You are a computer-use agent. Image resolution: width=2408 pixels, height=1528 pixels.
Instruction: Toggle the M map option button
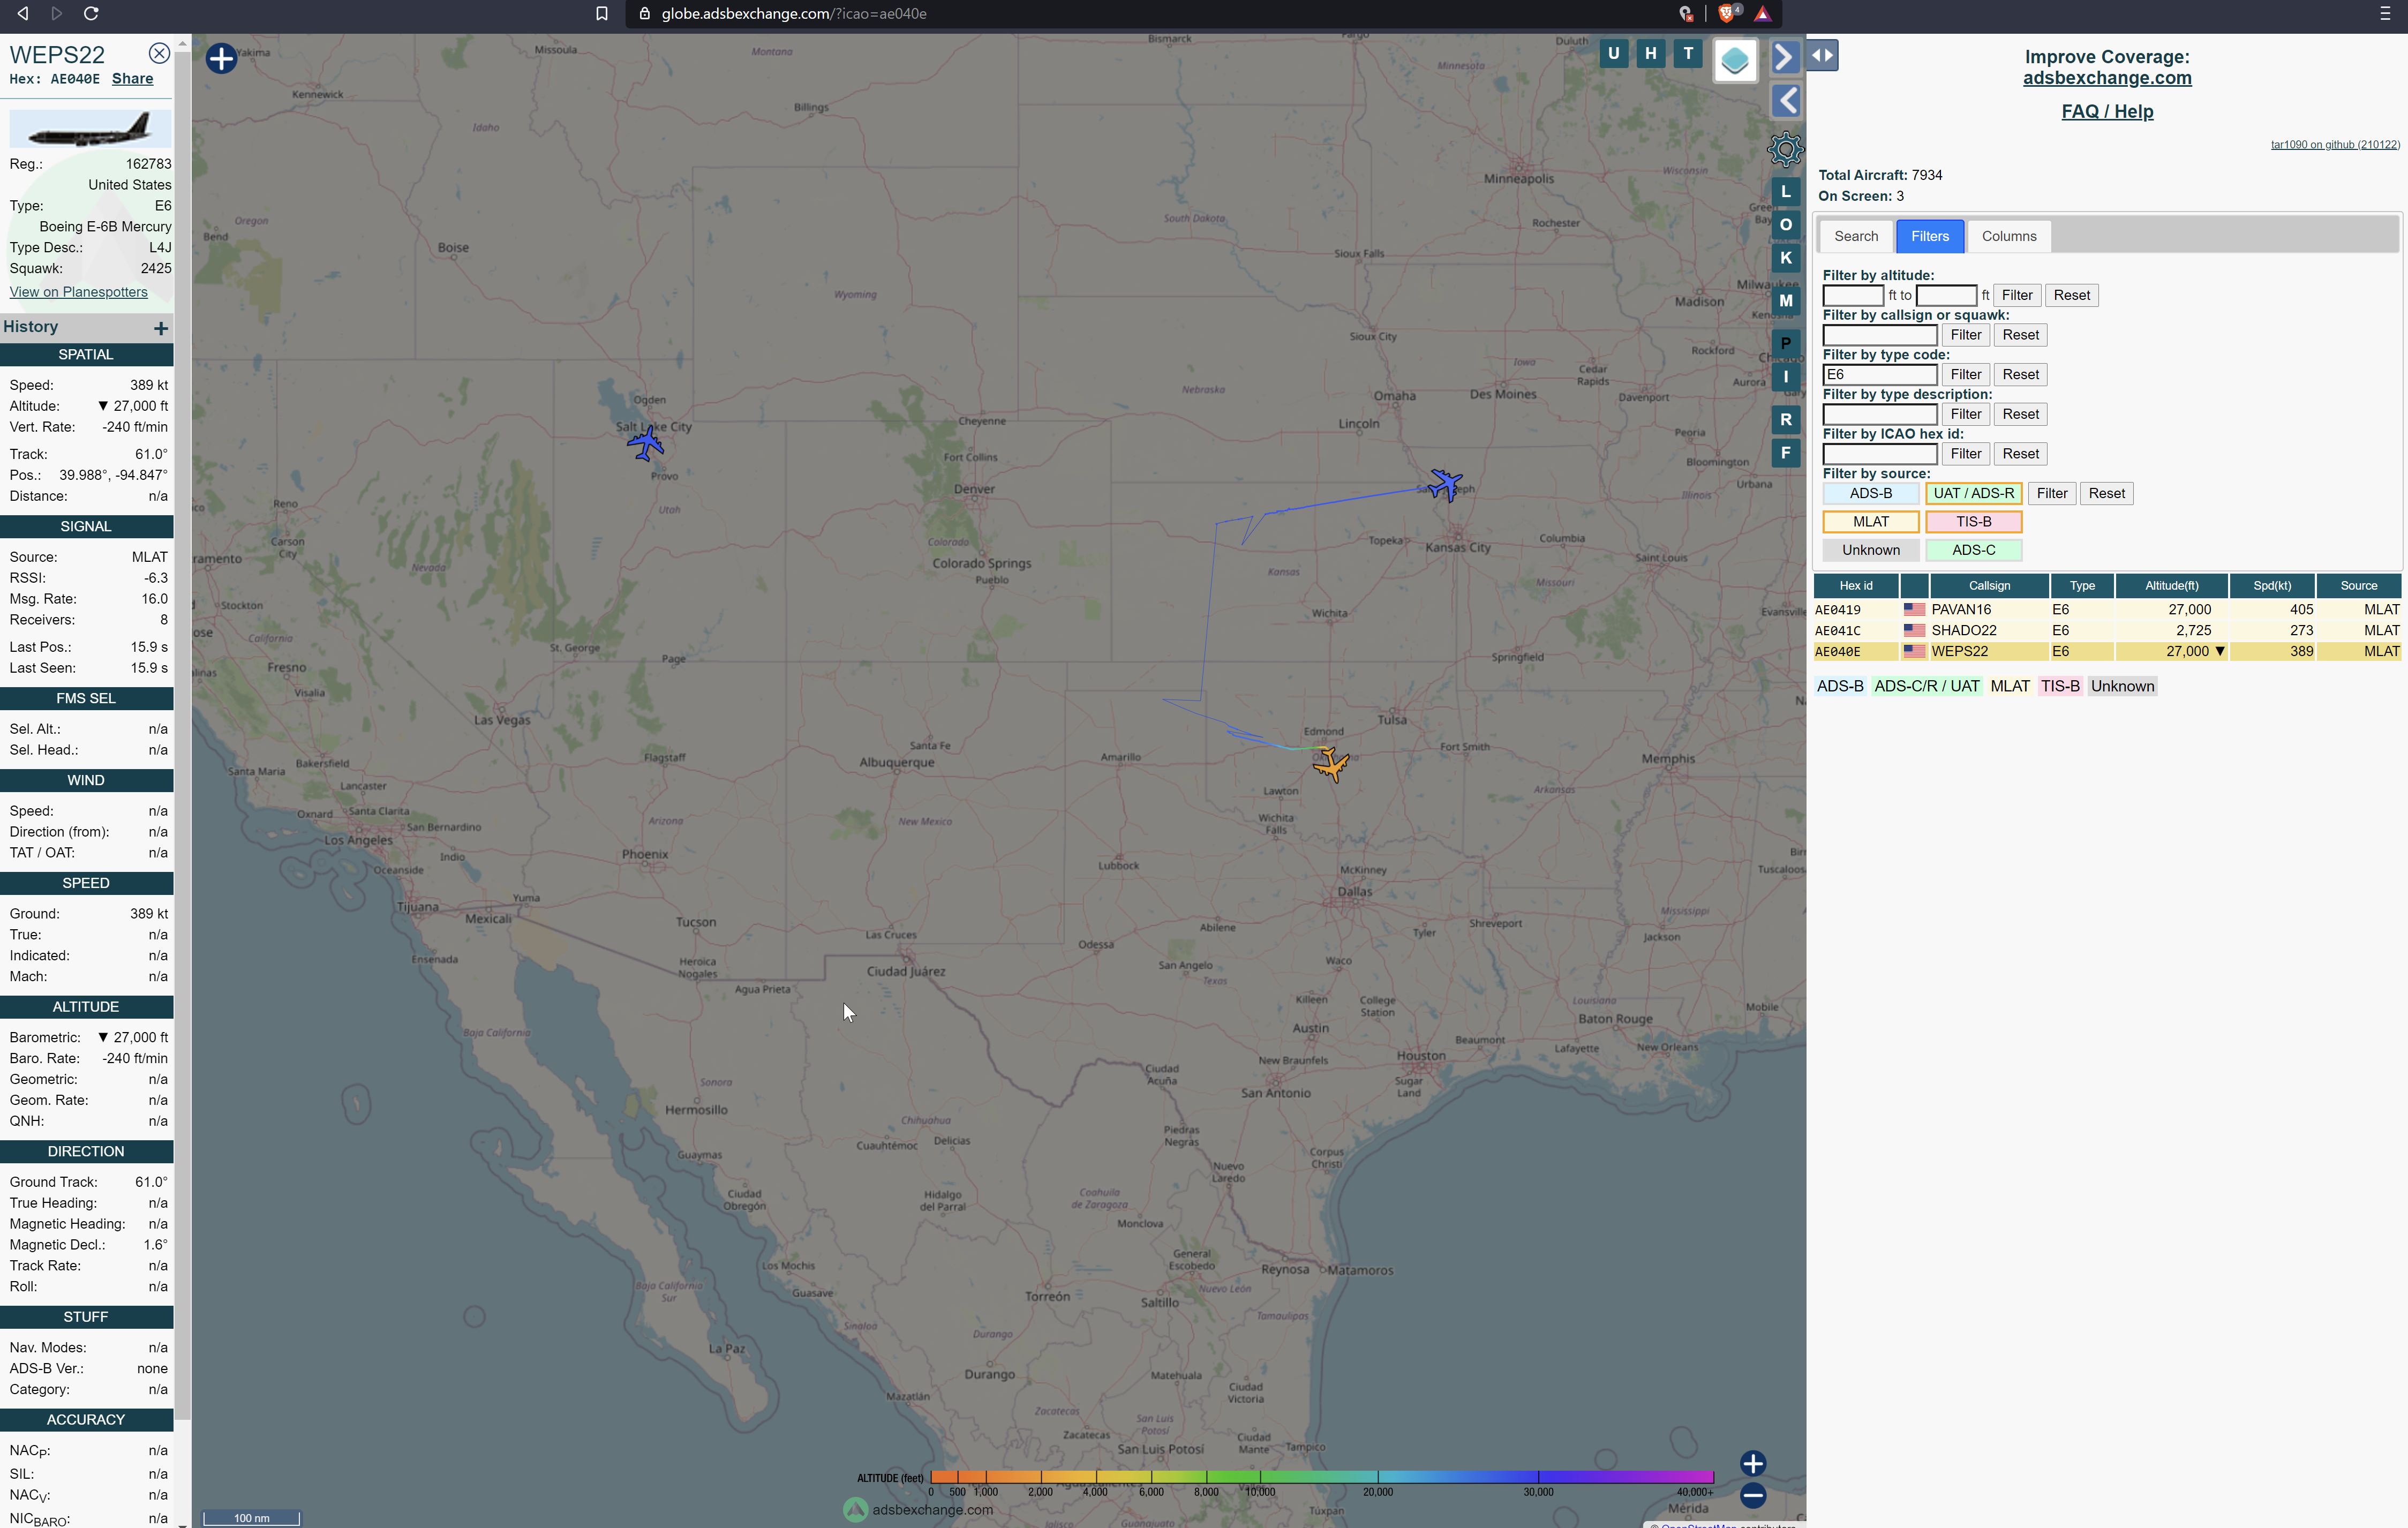1785,301
